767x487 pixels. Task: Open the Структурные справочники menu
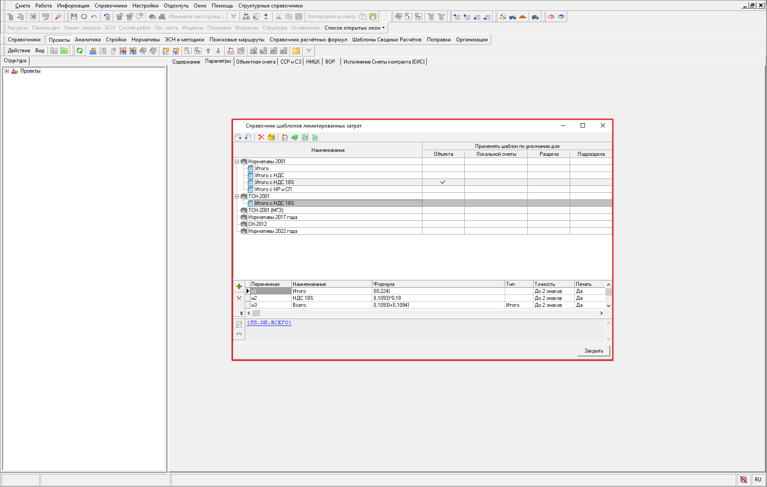coord(270,6)
